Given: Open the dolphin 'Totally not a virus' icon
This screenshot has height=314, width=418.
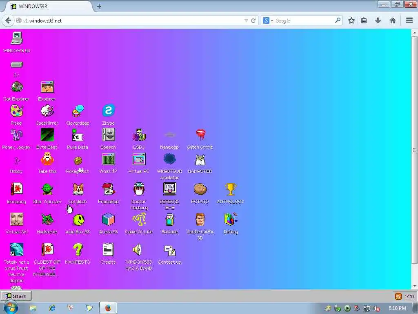Looking at the screenshot, I should coord(16,249).
